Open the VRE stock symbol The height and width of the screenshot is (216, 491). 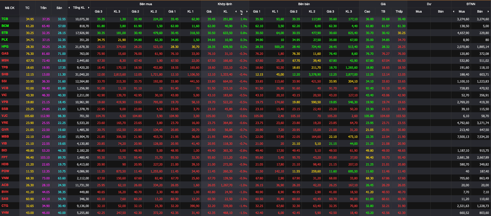(5, 123)
